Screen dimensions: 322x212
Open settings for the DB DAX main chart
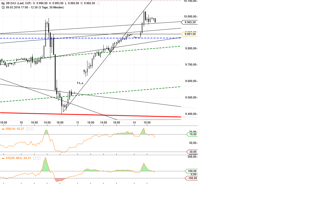[x=98, y=3]
